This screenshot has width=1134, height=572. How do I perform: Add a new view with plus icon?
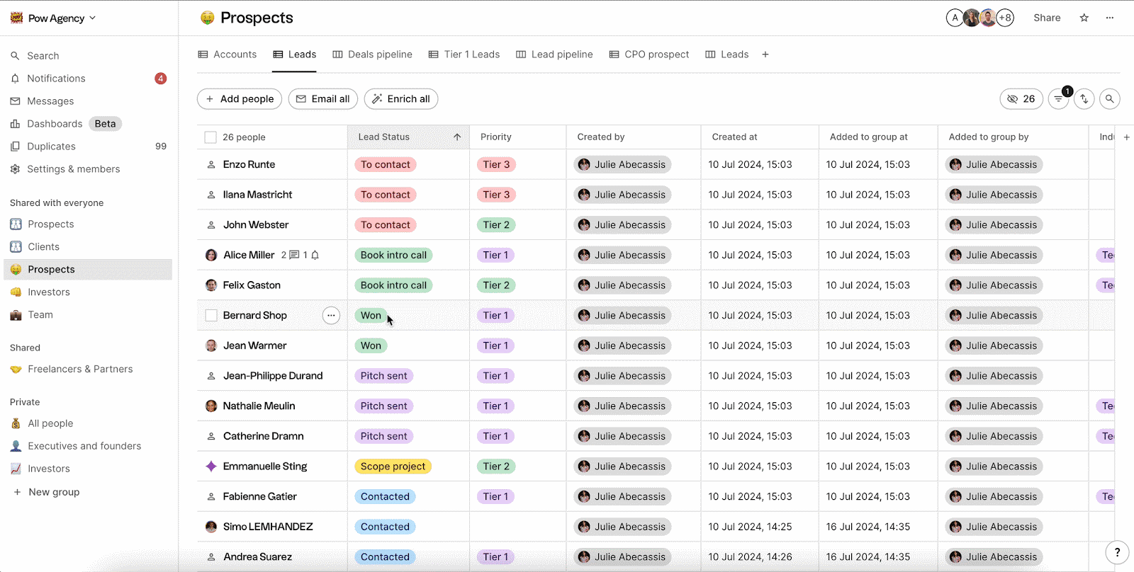coord(765,55)
